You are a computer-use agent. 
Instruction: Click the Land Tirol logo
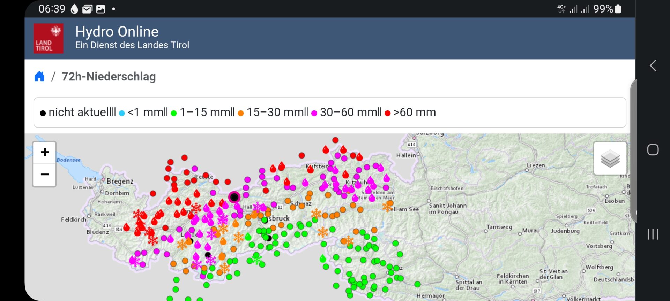click(x=48, y=38)
